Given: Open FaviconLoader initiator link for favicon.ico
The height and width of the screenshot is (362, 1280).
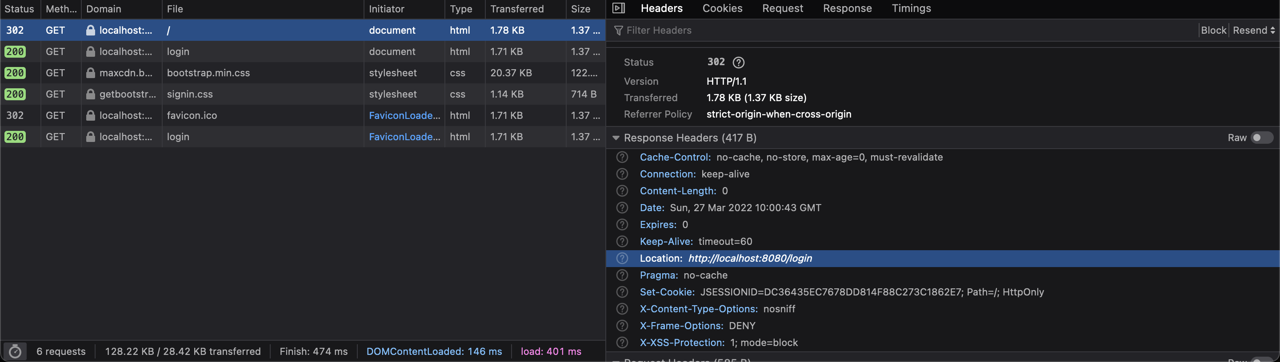Looking at the screenshot, I should (404, 115).
